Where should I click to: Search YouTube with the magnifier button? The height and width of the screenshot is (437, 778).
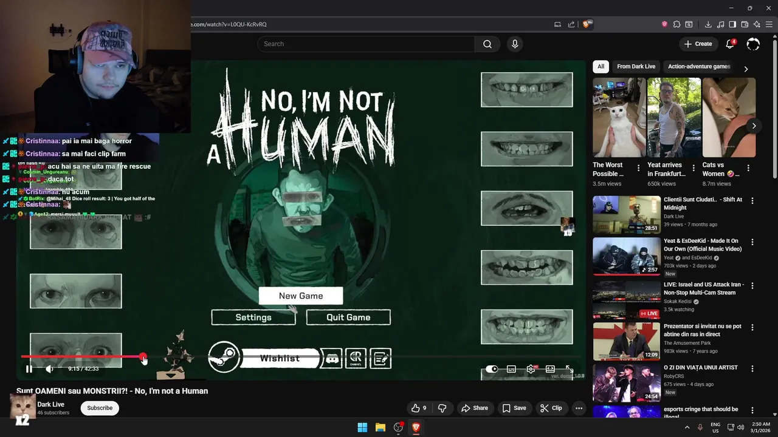(x=487, y=44)
